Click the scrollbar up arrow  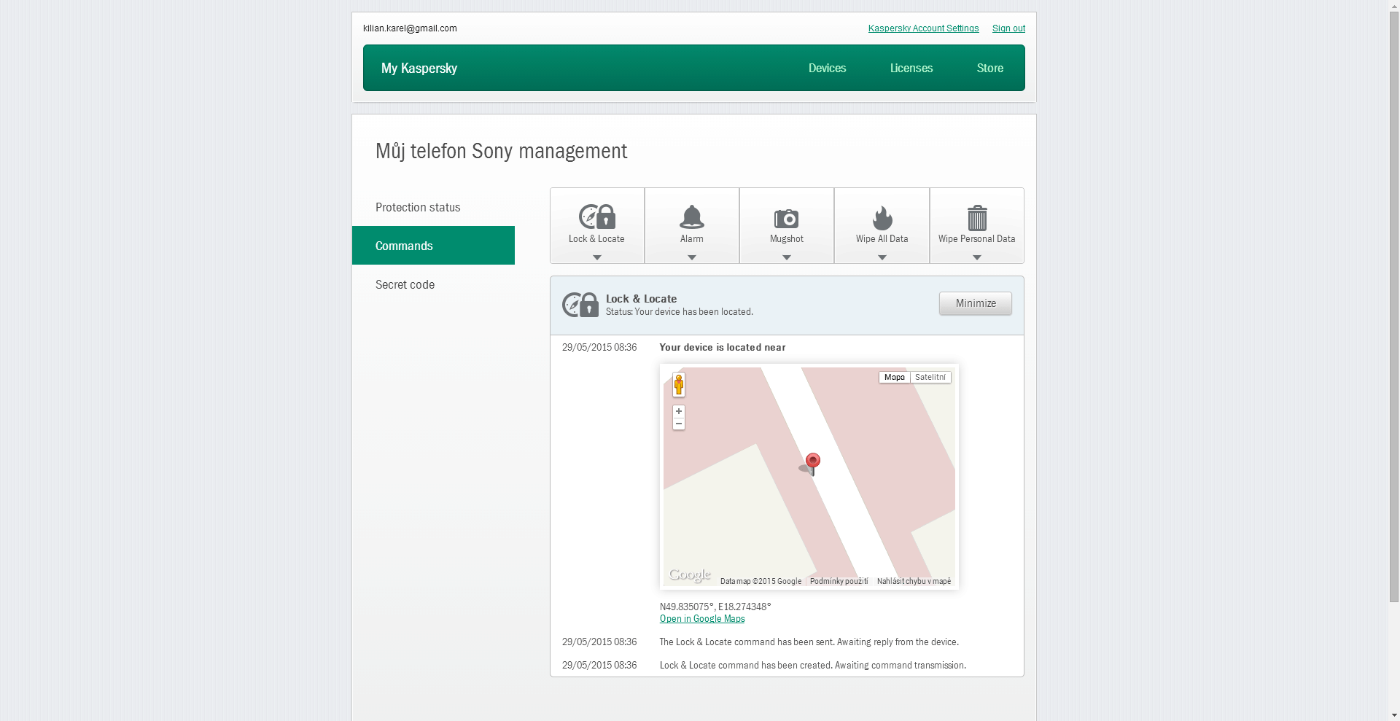click(x=1394, y=5)
